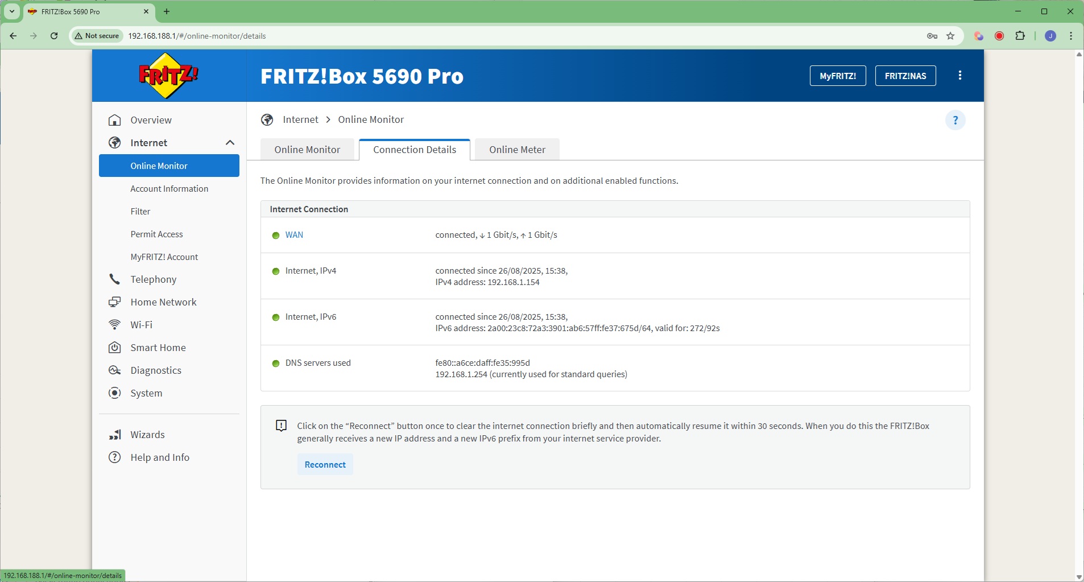
Task: Collapse the Internet menu chevron
Action: click(230, 143)
